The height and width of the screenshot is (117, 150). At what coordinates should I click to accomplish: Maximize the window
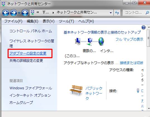pyautogui.click(x=134, y=3)
